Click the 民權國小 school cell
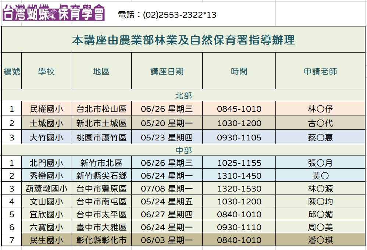This screenshot has height=250, width=367. pos(46,109)
